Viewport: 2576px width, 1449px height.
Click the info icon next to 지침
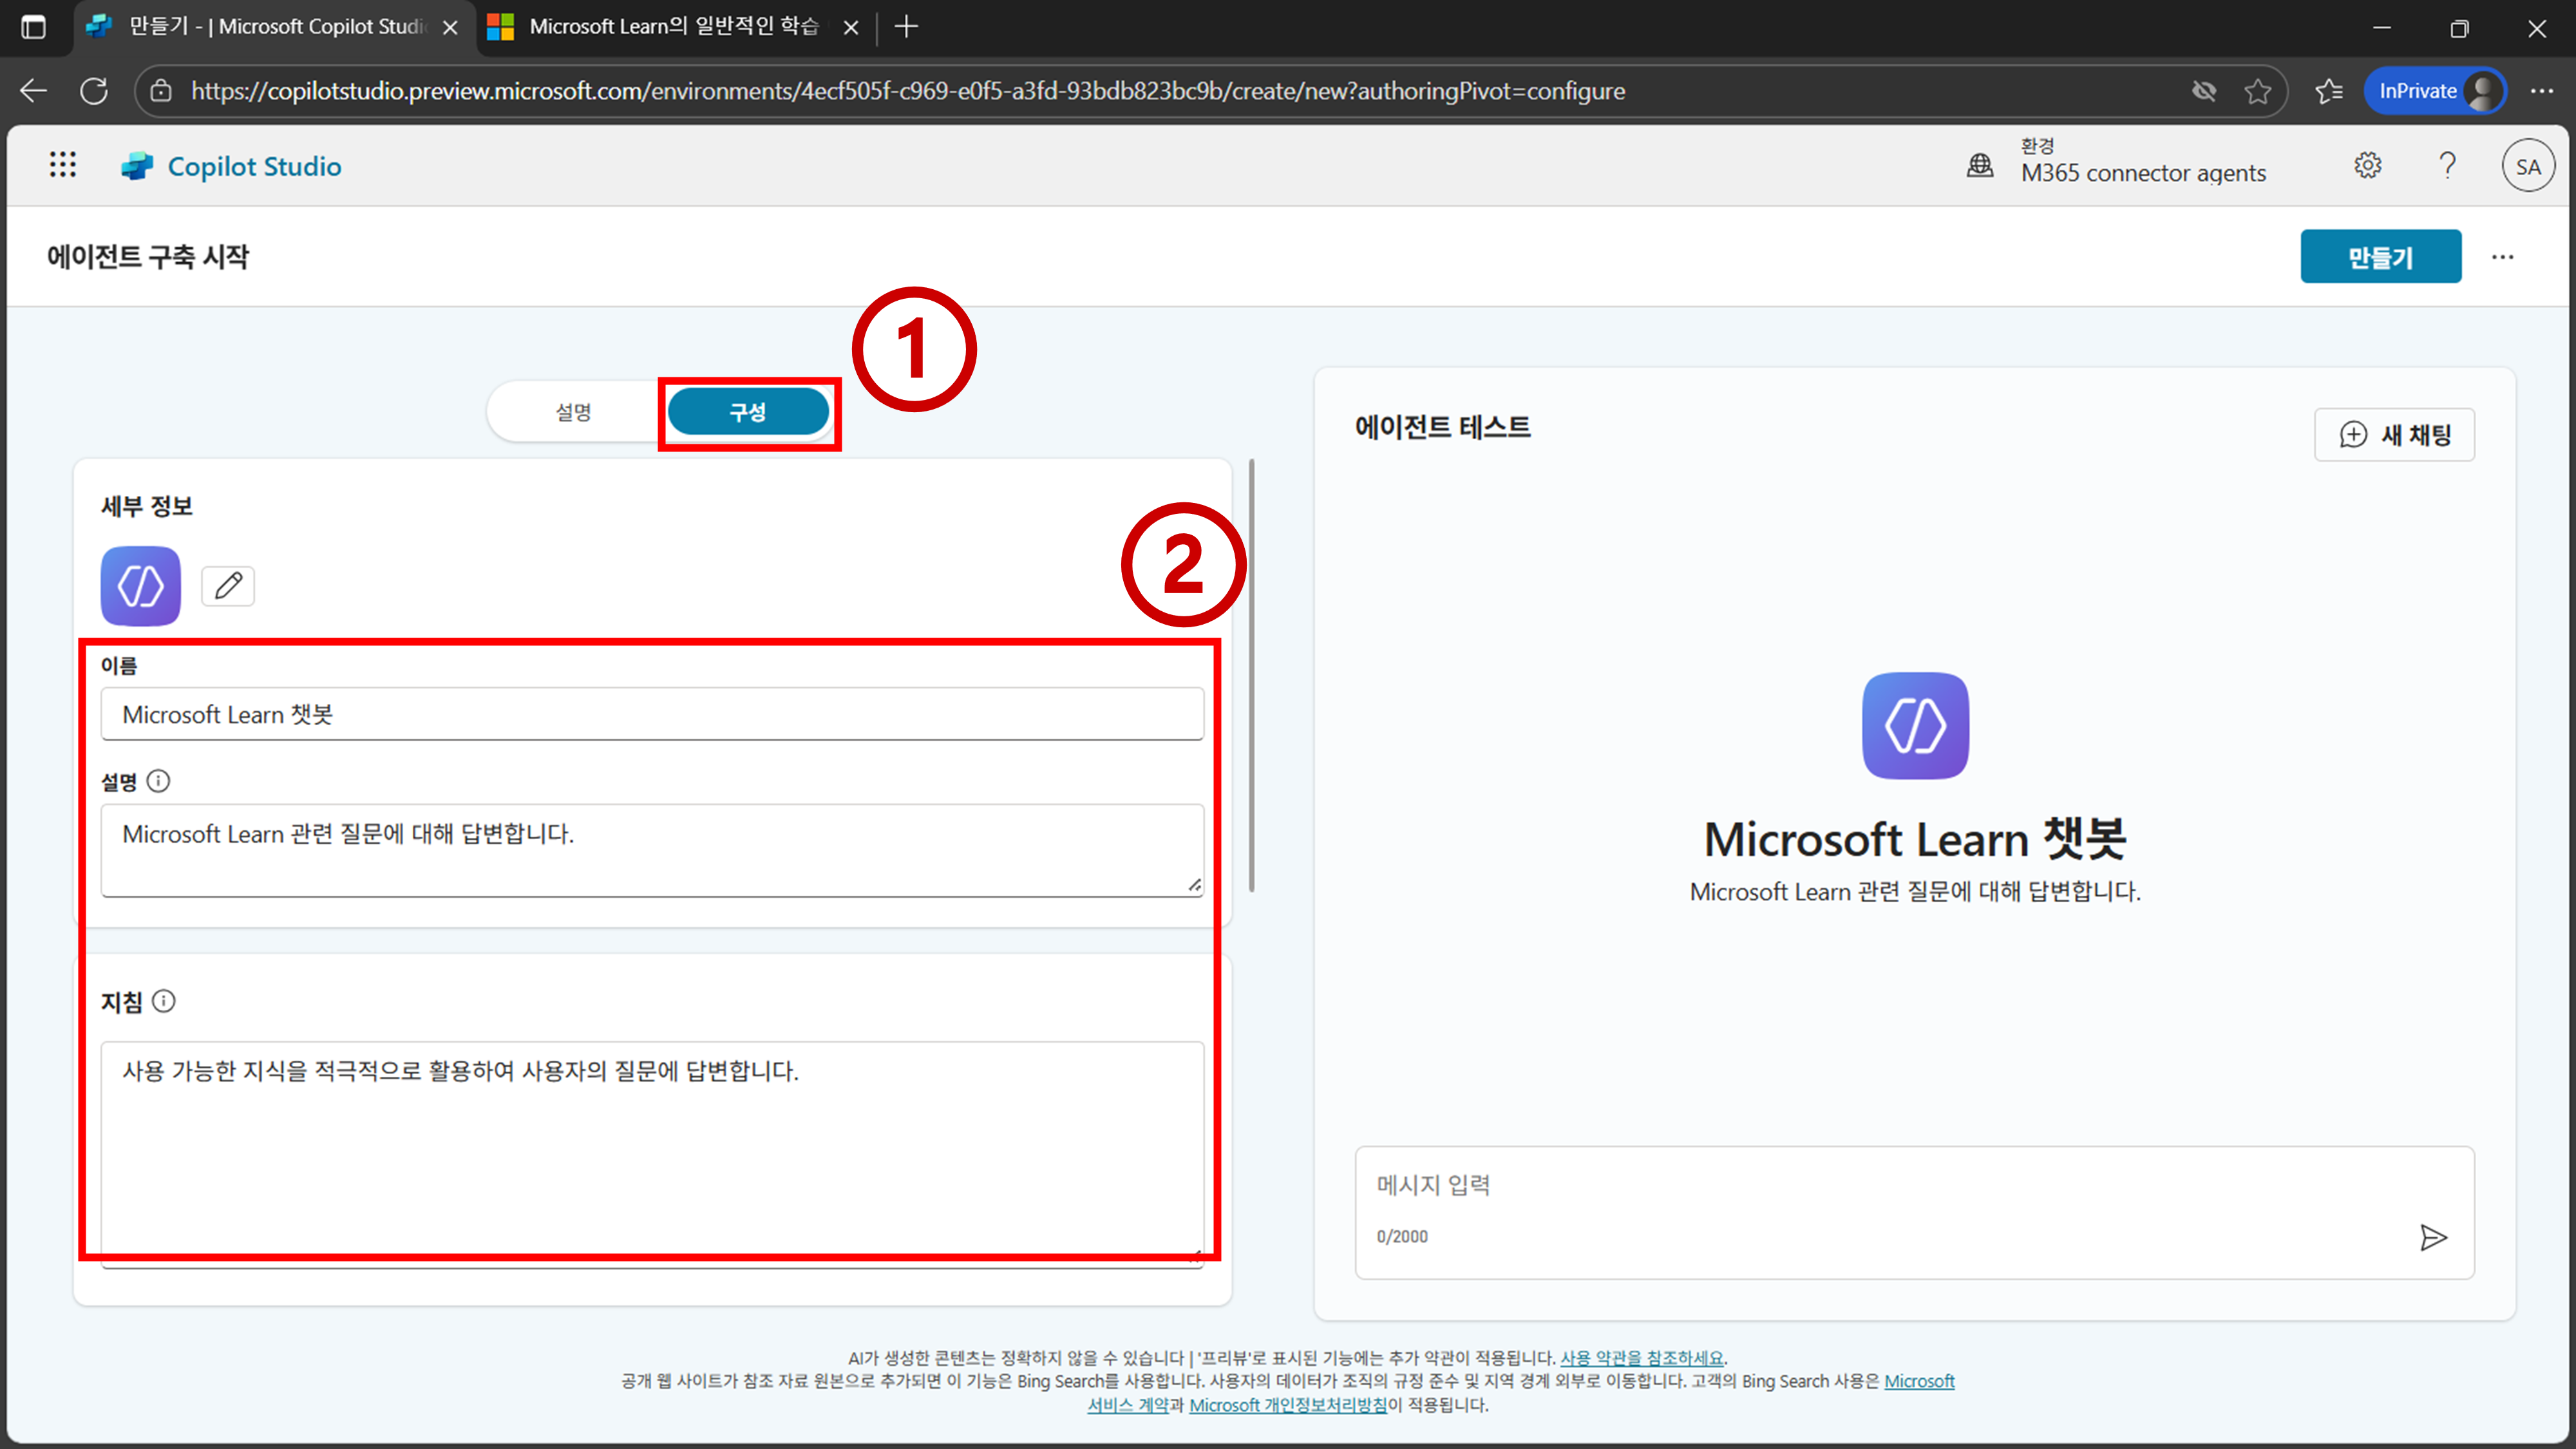click(x=164, y=1001)
